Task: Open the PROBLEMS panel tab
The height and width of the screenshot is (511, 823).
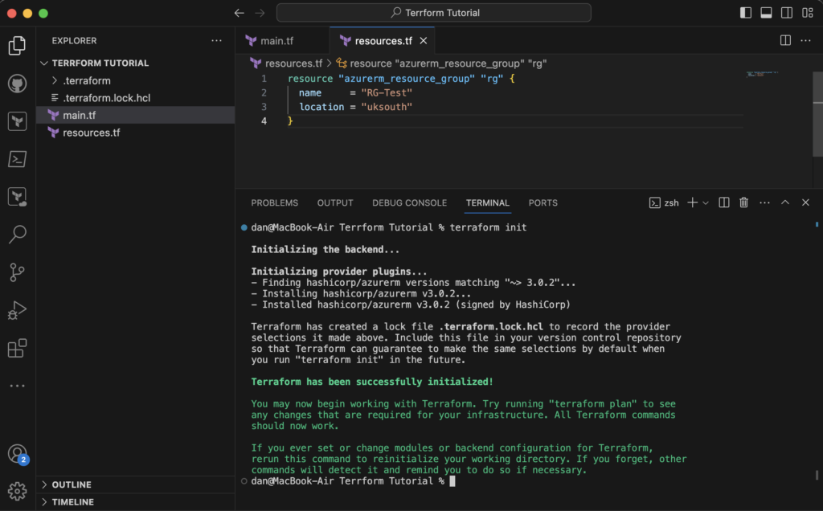Action: [x=274, y=202]
